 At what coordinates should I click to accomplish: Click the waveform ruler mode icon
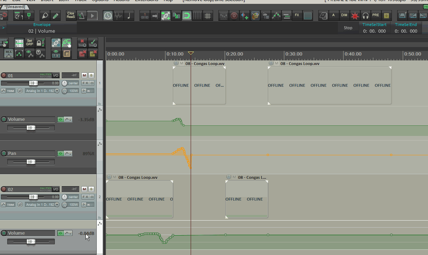(118, 15)
